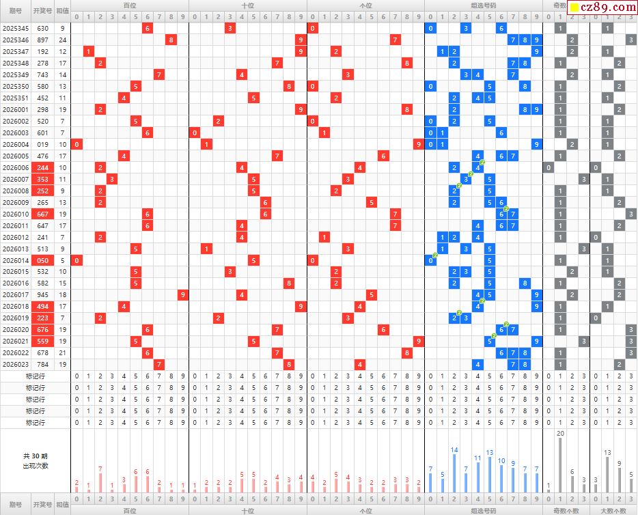Click the gray bar labeled 20
This screenshot has width=638, height=515.
pyautogui.click(x=559, y=464)
